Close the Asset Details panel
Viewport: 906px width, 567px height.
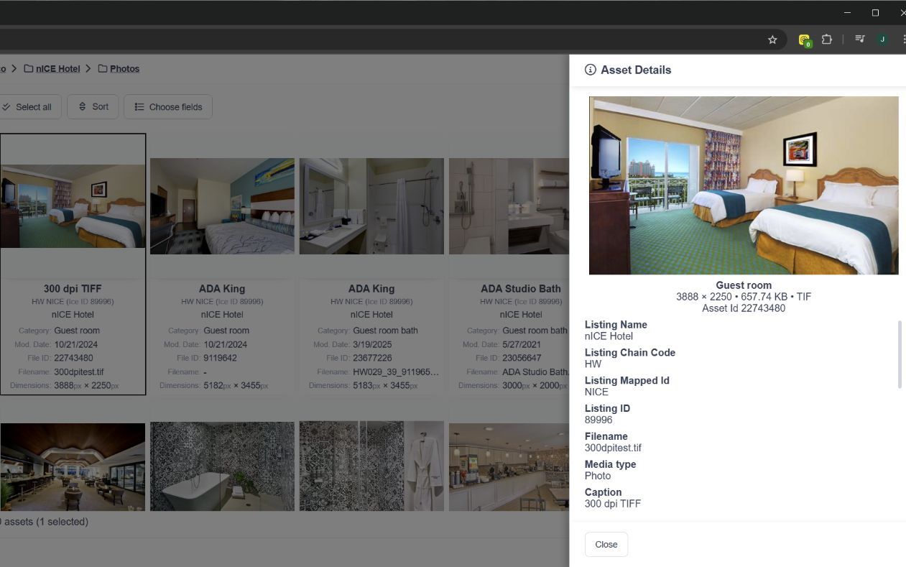click(606, 545)
